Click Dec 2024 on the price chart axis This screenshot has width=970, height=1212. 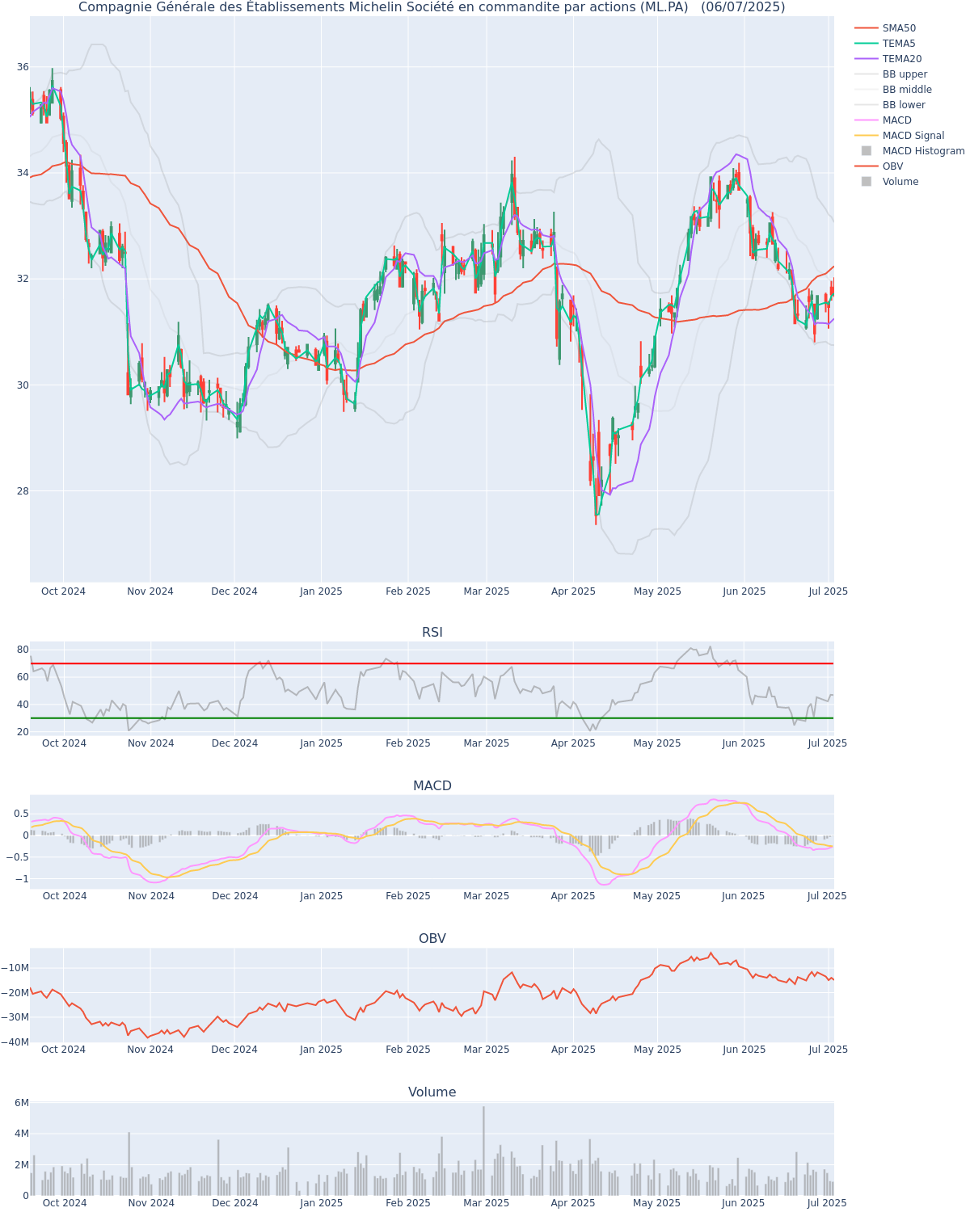(x=234, y=591)
